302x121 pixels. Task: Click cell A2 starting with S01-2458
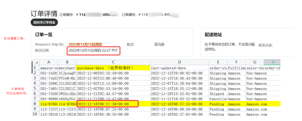point(49,73)
